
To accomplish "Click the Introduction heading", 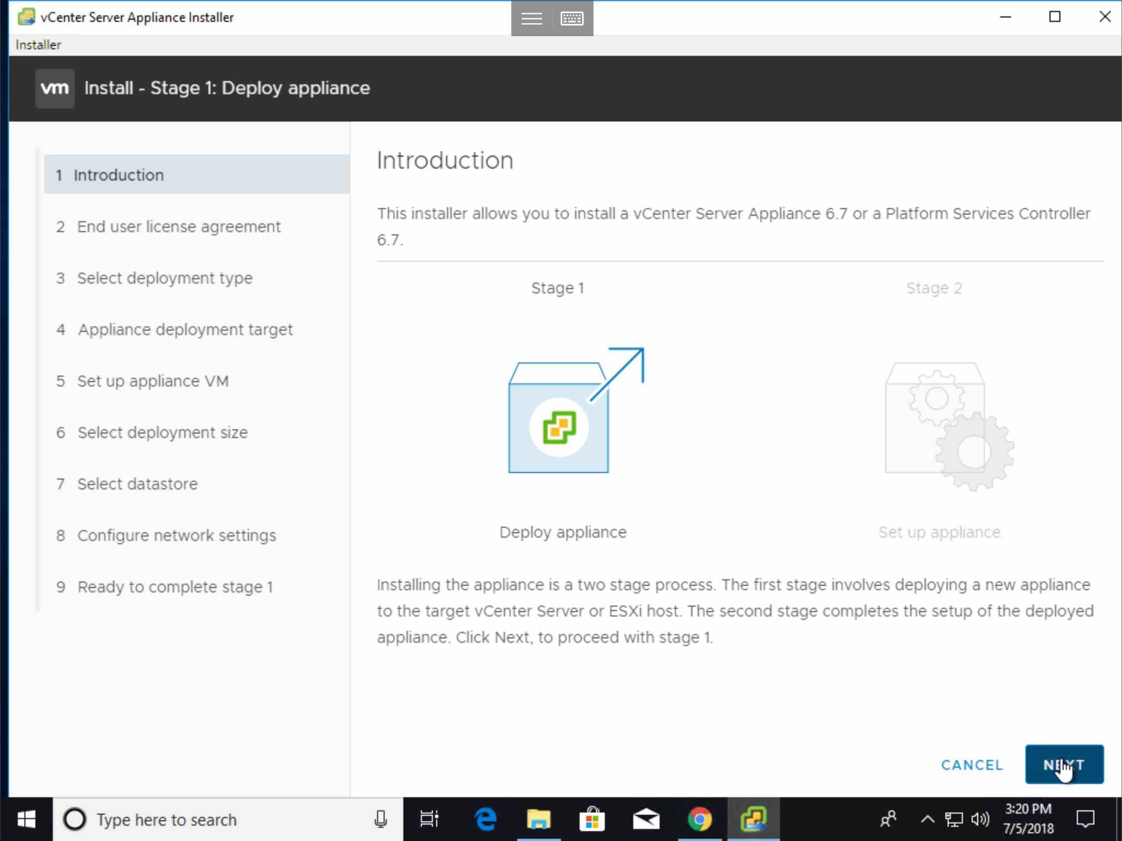I will point(445,160).
